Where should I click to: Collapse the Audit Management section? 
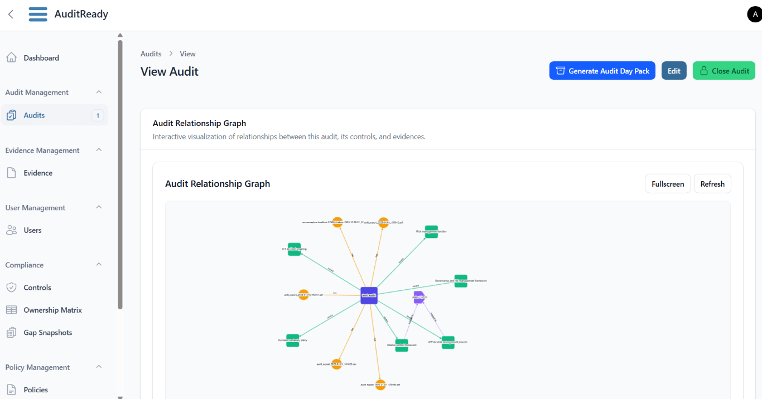pos(99,92)
